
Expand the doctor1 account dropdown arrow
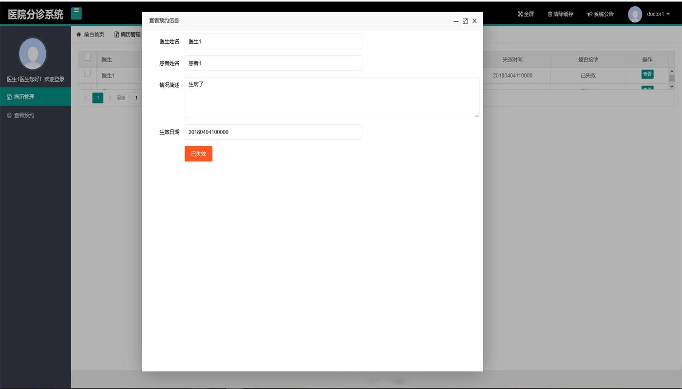click(x=668, y=14)
